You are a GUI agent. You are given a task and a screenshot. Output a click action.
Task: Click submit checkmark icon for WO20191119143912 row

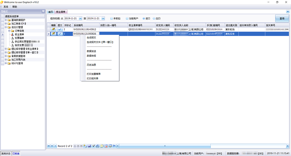[60, 29]
